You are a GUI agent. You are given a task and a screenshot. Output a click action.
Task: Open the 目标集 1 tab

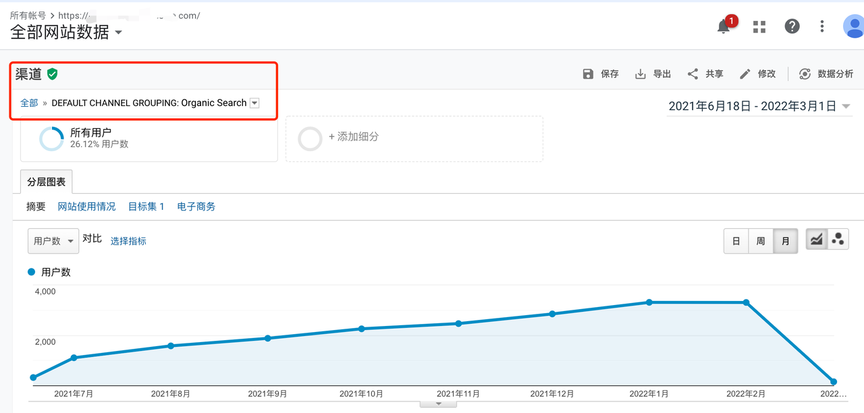pyautogui.click(x=146, y=206)
